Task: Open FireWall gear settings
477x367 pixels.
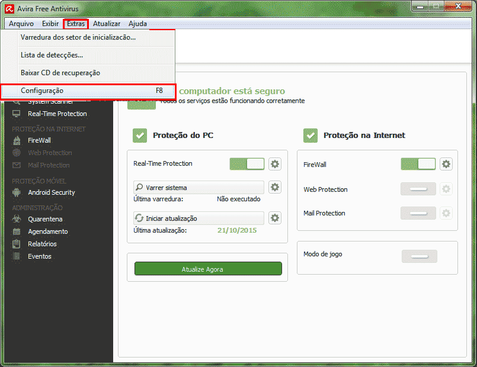Action: click(446, 164)
